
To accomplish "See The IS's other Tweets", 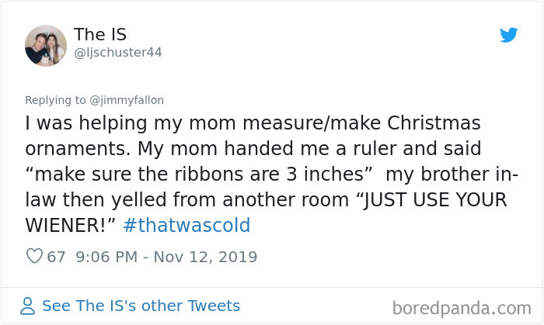I will pos(141,306).
